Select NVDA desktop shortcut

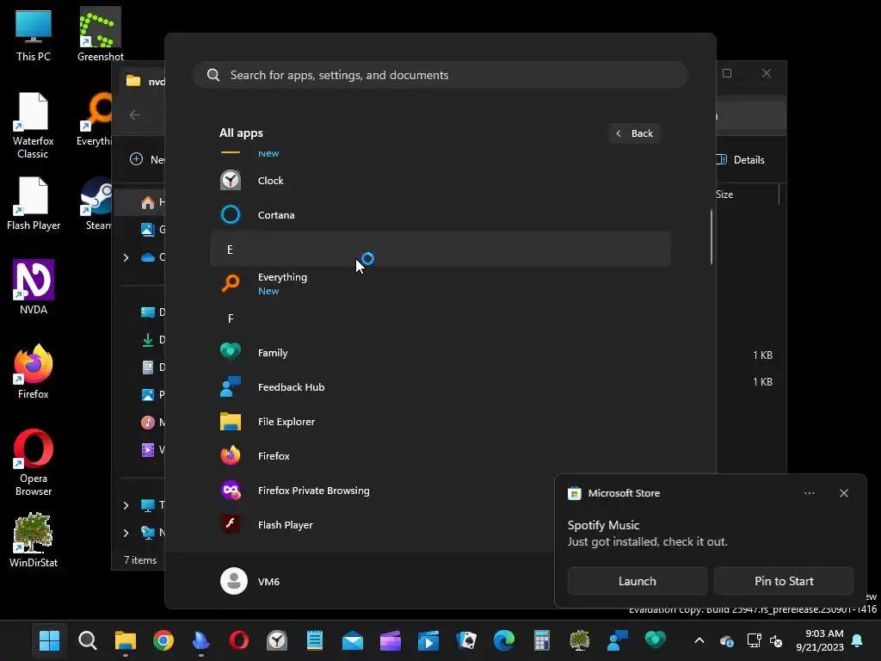point(34,287)
